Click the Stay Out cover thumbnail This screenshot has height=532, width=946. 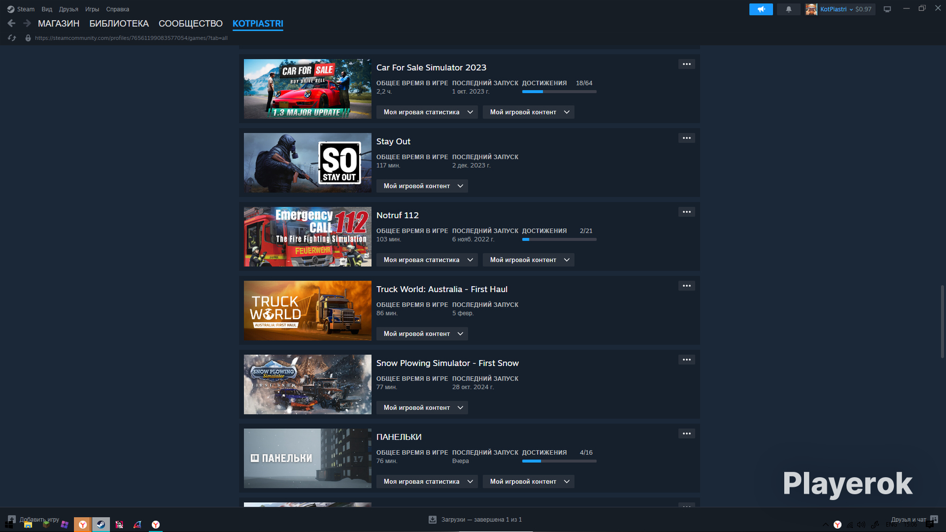308,163
